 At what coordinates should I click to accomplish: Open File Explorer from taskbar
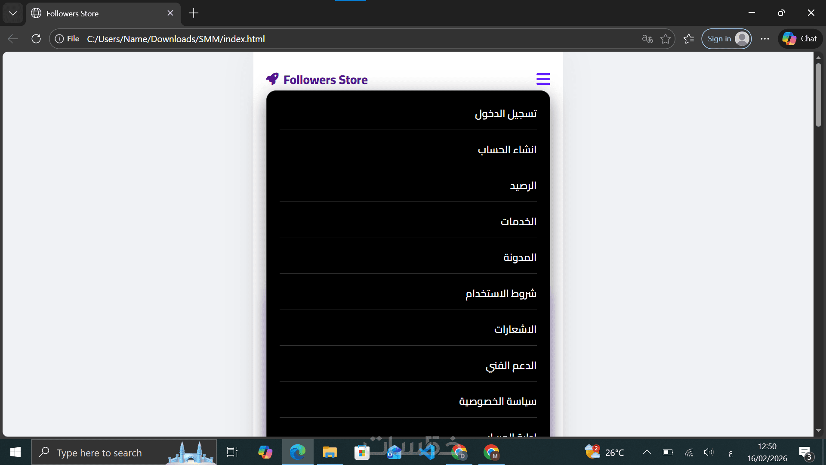click(330, 453)
